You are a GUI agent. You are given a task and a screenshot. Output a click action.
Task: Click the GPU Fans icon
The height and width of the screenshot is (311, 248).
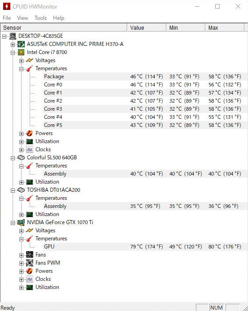[x=30, y=255]
